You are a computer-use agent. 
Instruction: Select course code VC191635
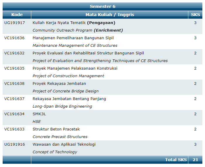click(15, 68)
